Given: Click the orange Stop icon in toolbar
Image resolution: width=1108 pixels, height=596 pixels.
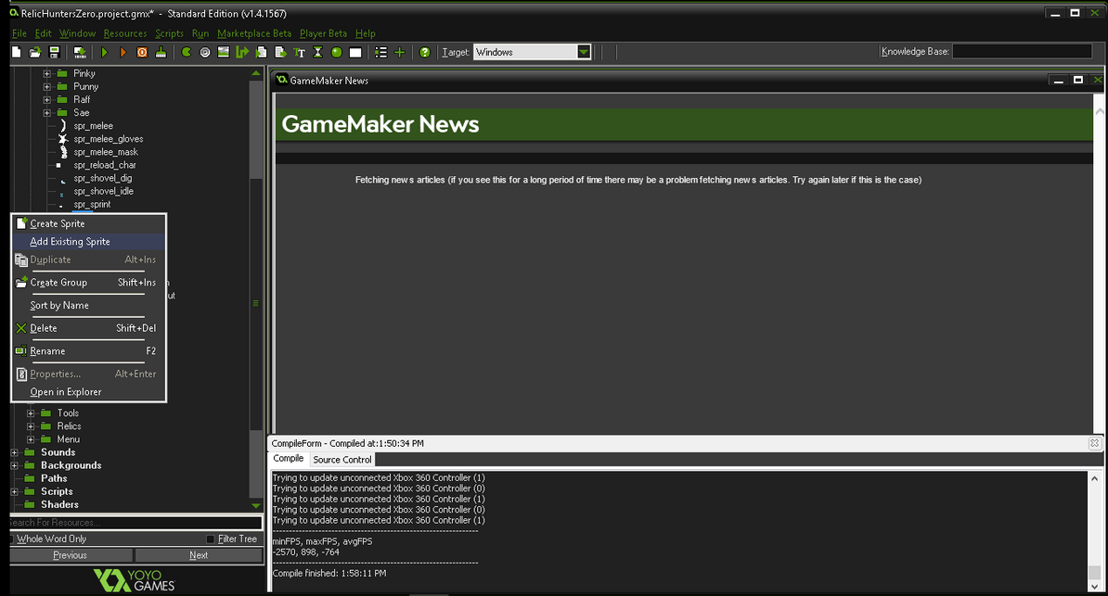Looking at the screenshot, I should click(142, 52).
